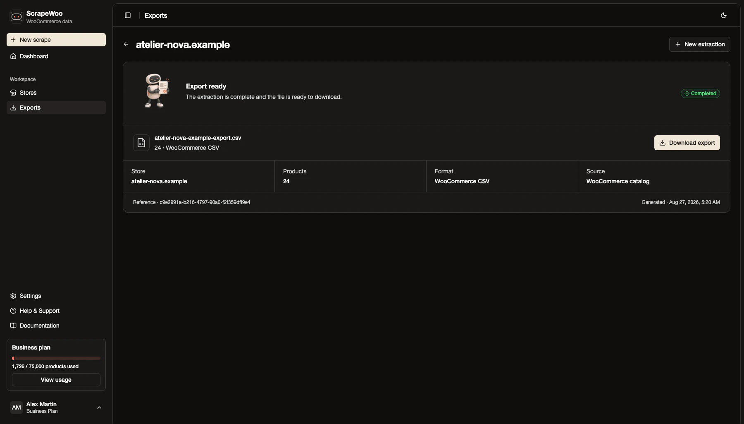Viewport: 744px width, 424px height.
Task: Click the New extraction button
Action: (699, 44)
